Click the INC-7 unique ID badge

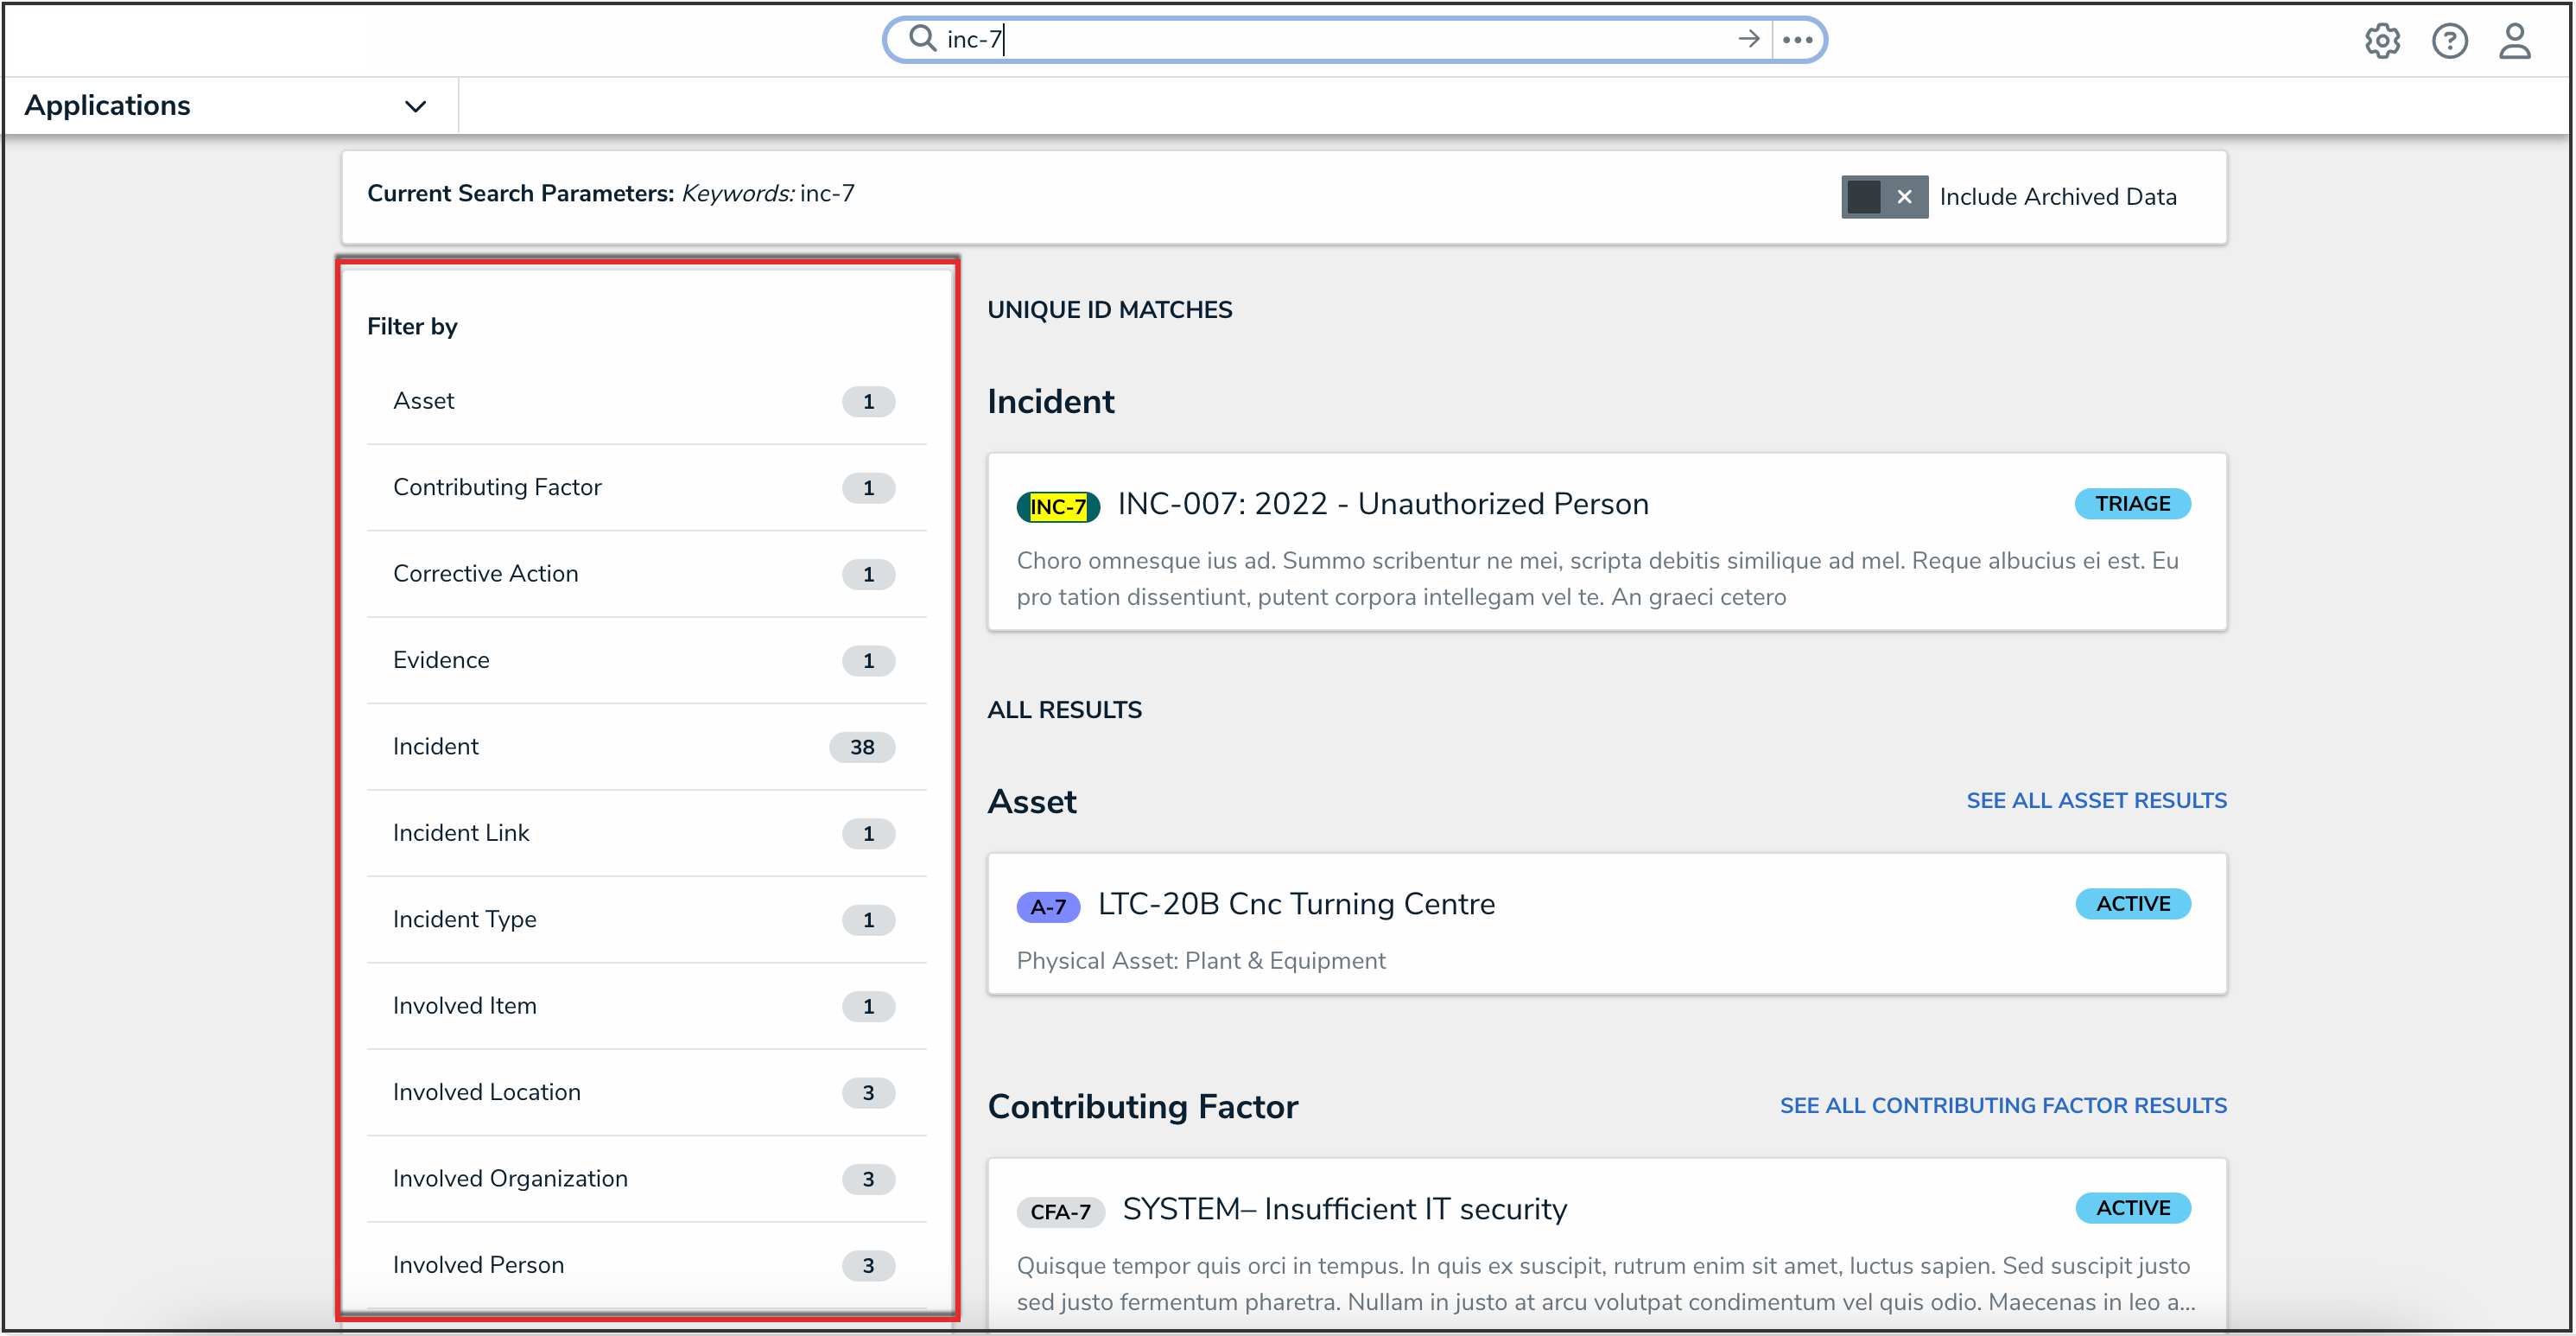[1057, 507]
